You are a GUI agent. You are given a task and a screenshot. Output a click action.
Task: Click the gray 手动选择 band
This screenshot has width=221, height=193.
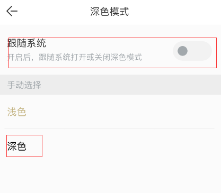click(x=110, y=85)
